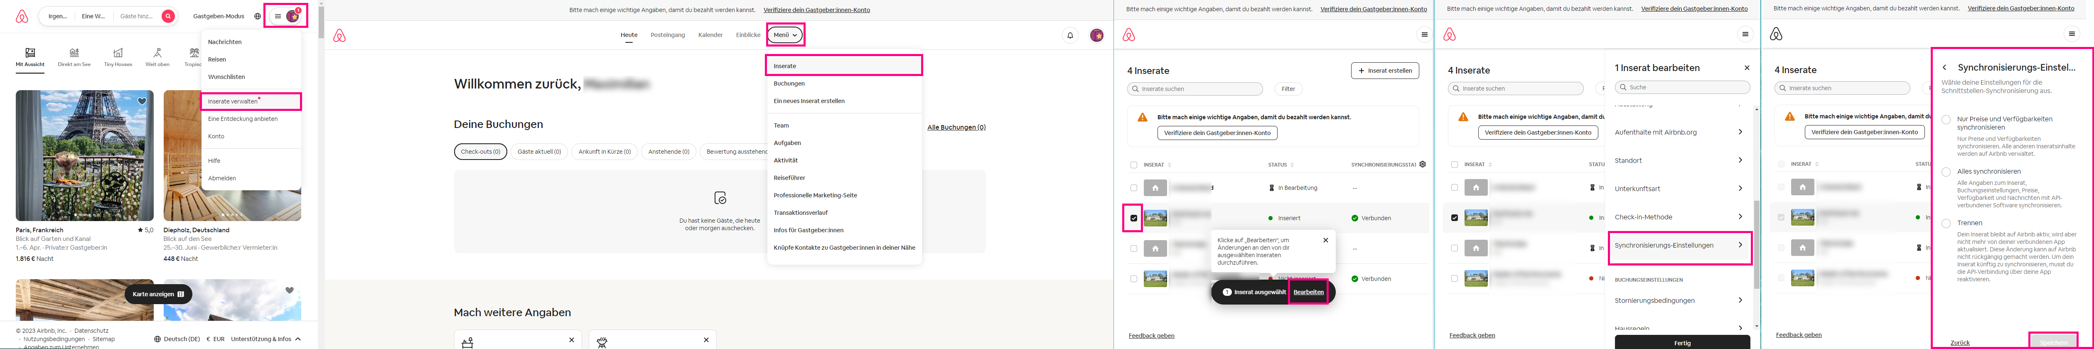Screen dimensions: 2094x349
Task: Switch to the Posteingang tab
Action: (667, 35)
